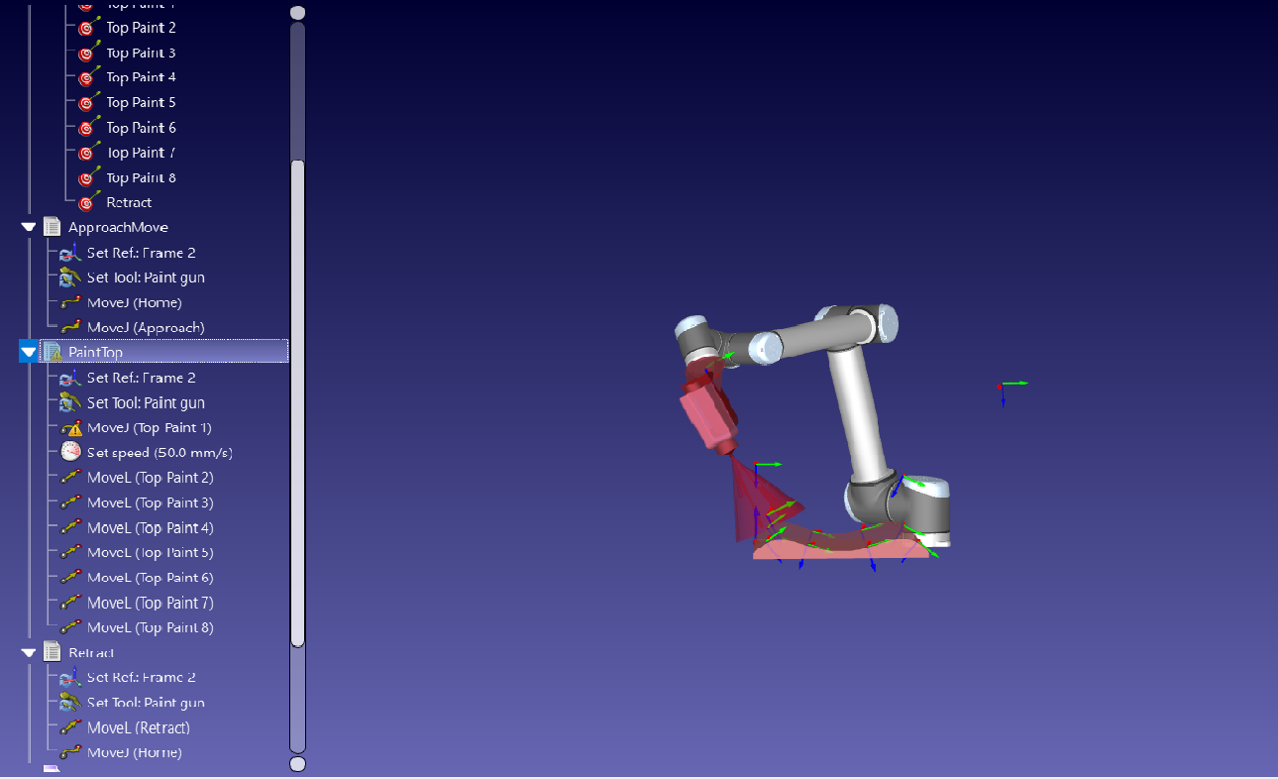Select the MoveL (Top Paint 7) instruction
Viewport: 1278px width, 779px height.
tap(150, 603)
